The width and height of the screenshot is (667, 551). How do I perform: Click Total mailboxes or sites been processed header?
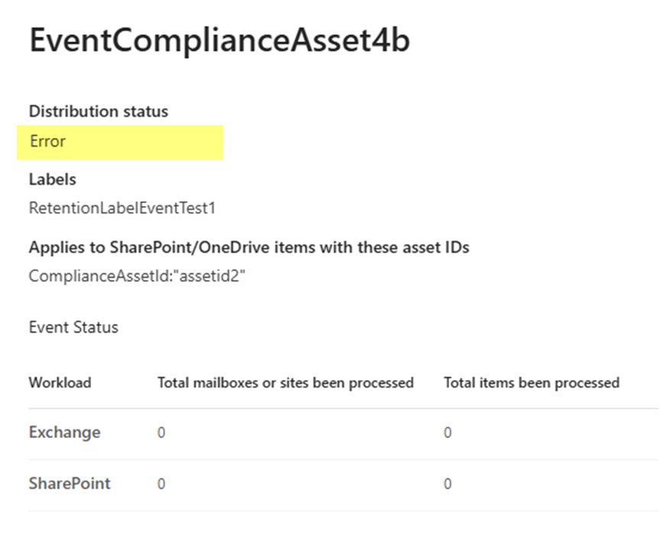(286, 383)
